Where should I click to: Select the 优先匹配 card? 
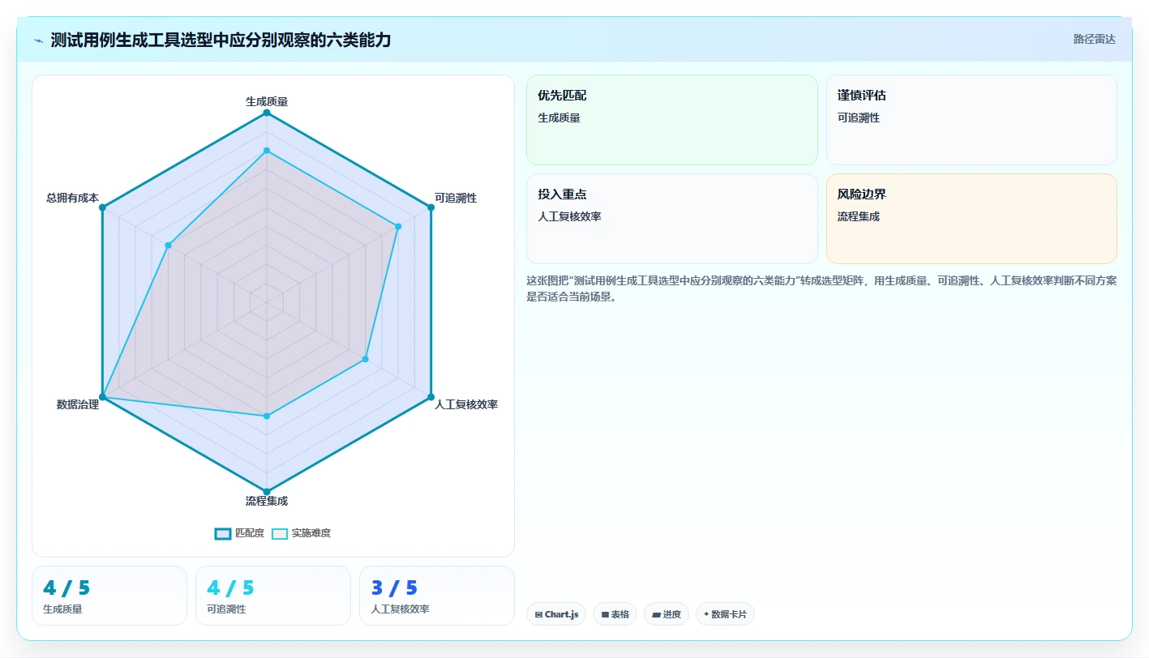(671, 120)
